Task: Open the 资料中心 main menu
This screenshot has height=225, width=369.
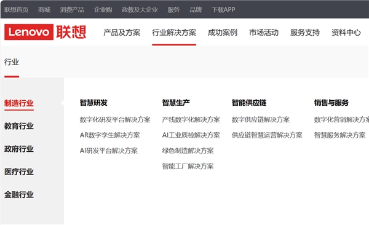Action: click(346, 33)
